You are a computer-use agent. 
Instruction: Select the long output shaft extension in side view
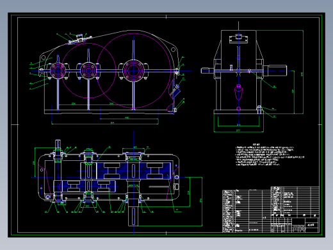275,71
